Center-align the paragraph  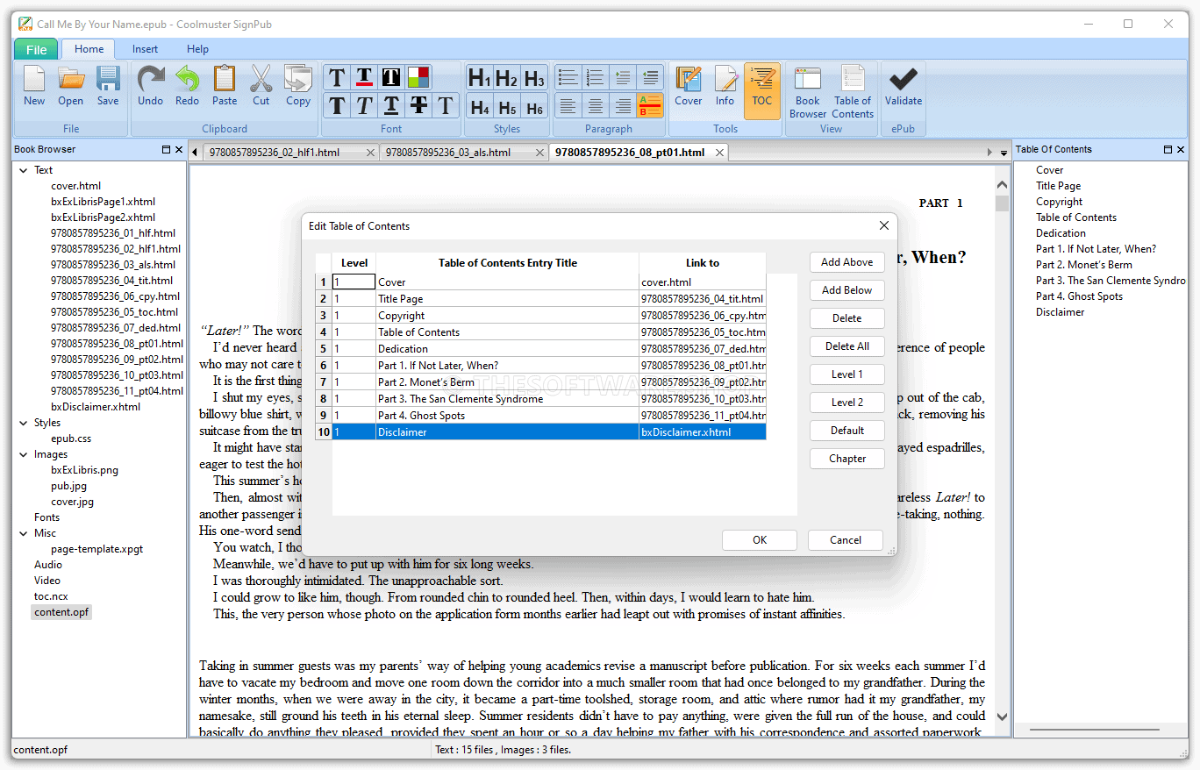pos(596,105)
